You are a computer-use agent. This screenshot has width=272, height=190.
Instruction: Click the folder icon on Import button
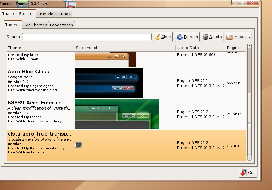click(x=230, y=37)
